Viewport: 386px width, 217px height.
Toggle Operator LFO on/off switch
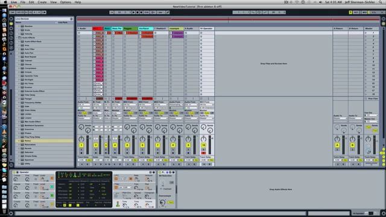pos(116,178)
